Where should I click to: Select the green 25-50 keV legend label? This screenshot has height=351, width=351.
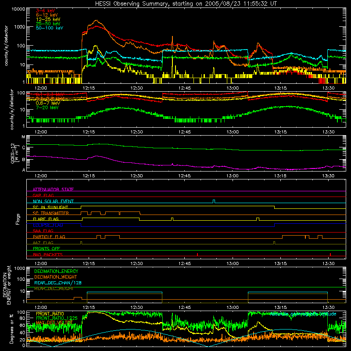pyautogui.click(x=48, y=24)
